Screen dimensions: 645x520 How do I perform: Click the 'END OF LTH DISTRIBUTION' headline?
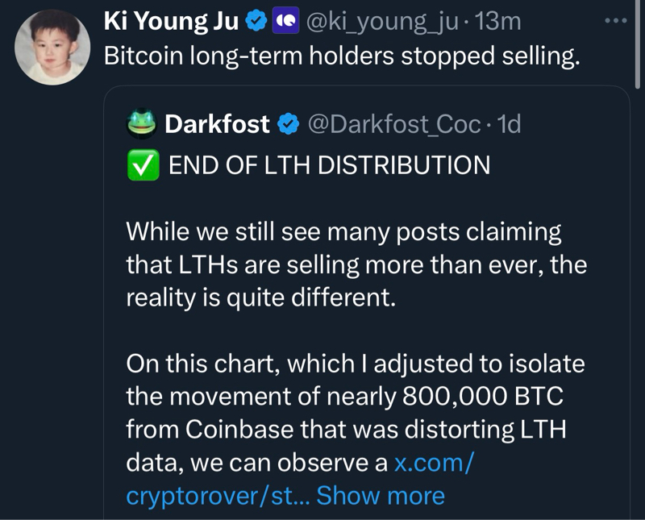coord(329,164)
